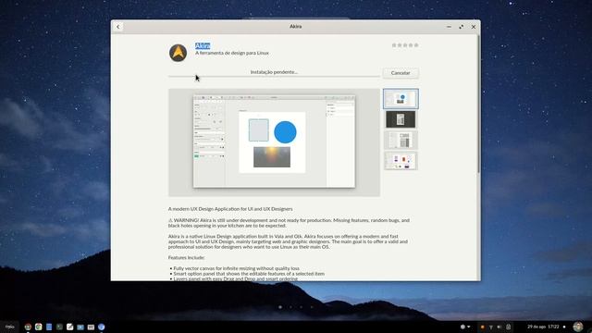Click the white notification dot beside the clock

(x=564, y=327)
